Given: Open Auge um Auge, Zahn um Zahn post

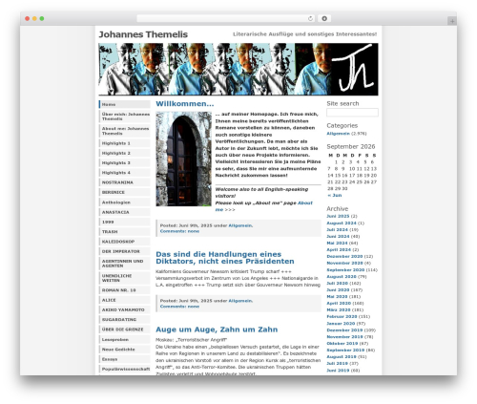Looking at the screenshot, I should click(x=217, y=330).
